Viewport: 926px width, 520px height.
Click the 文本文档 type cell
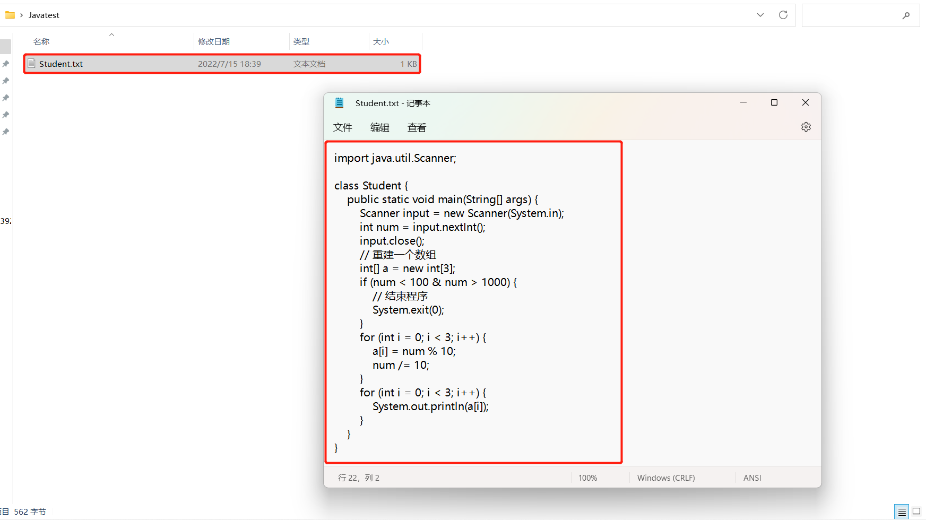pos(309,64)
